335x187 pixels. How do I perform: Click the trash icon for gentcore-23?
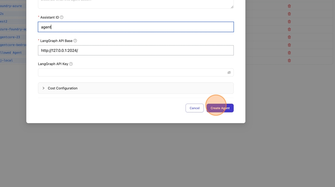(289, 37)
